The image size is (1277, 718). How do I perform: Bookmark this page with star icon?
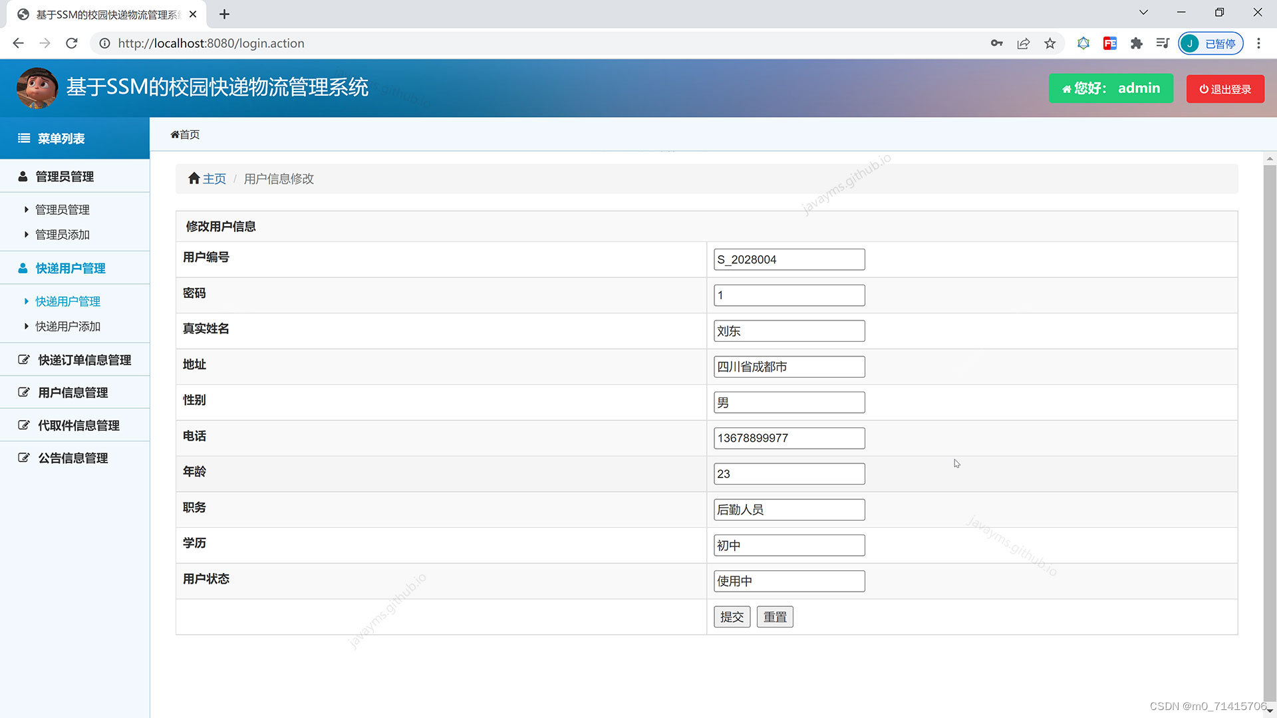1050,43
